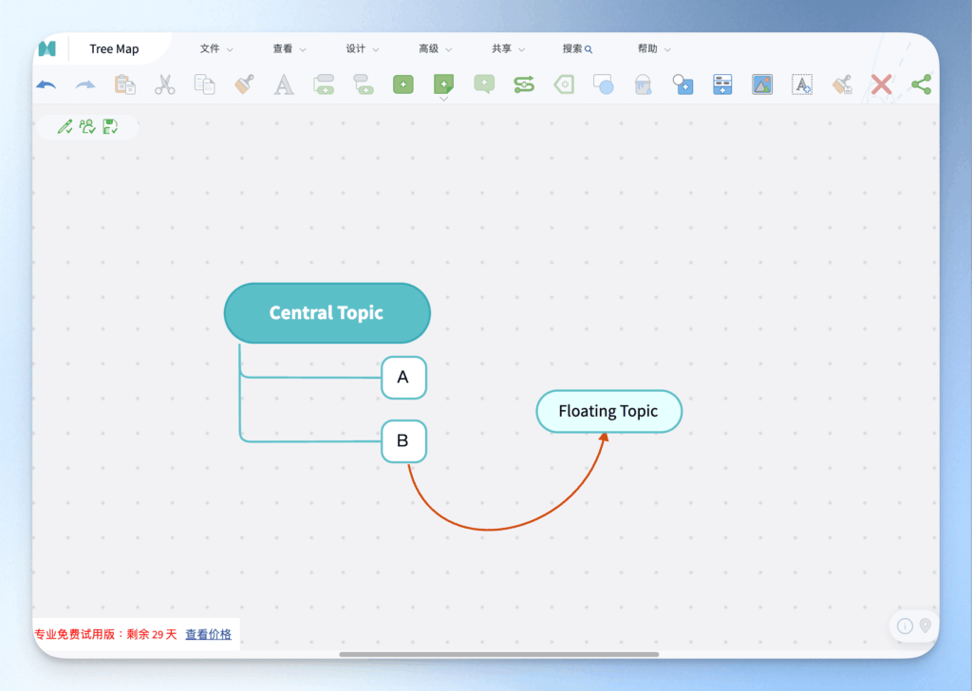This screenshot has width=972, height=691.
Task: Open the 文件 menu
Action: click(x=212, y=48)
